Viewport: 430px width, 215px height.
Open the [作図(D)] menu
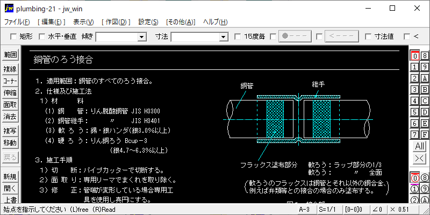point(116,22)
